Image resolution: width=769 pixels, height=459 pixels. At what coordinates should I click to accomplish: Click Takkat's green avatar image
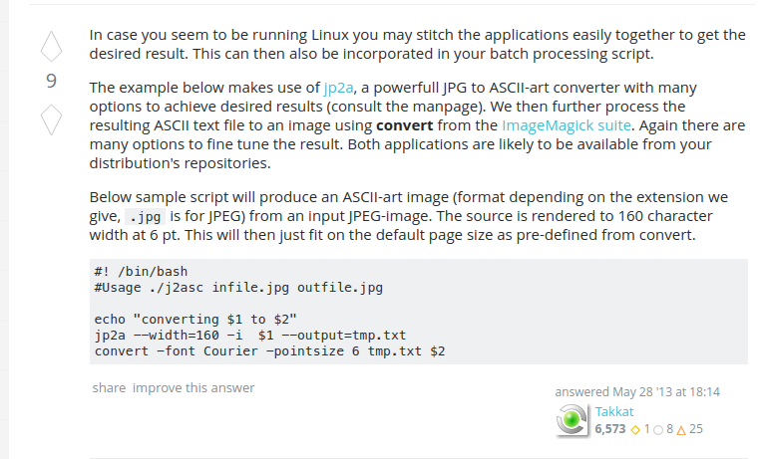pos(572,420)
